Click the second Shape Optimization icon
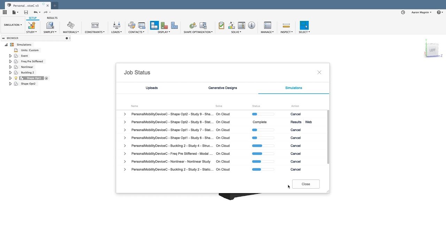This screenshot has height=251, width=446. point(203,25)
